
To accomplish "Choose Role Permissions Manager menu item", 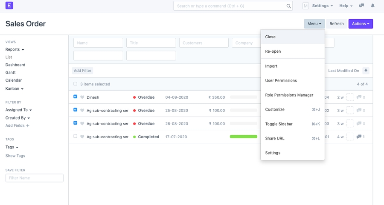I will (289, 95).
